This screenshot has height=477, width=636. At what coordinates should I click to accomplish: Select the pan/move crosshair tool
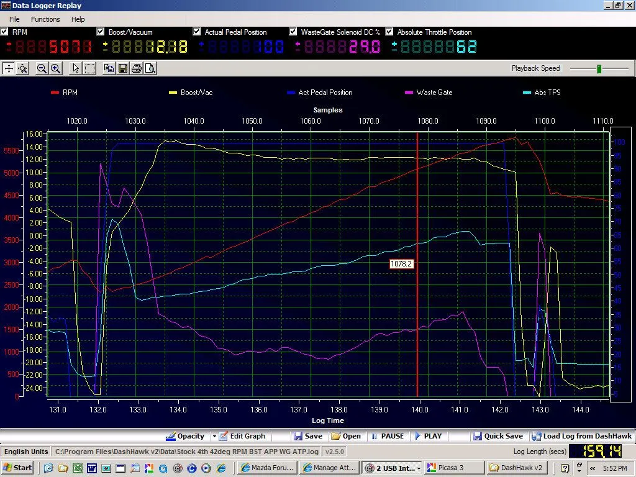(x=9, y=68)
